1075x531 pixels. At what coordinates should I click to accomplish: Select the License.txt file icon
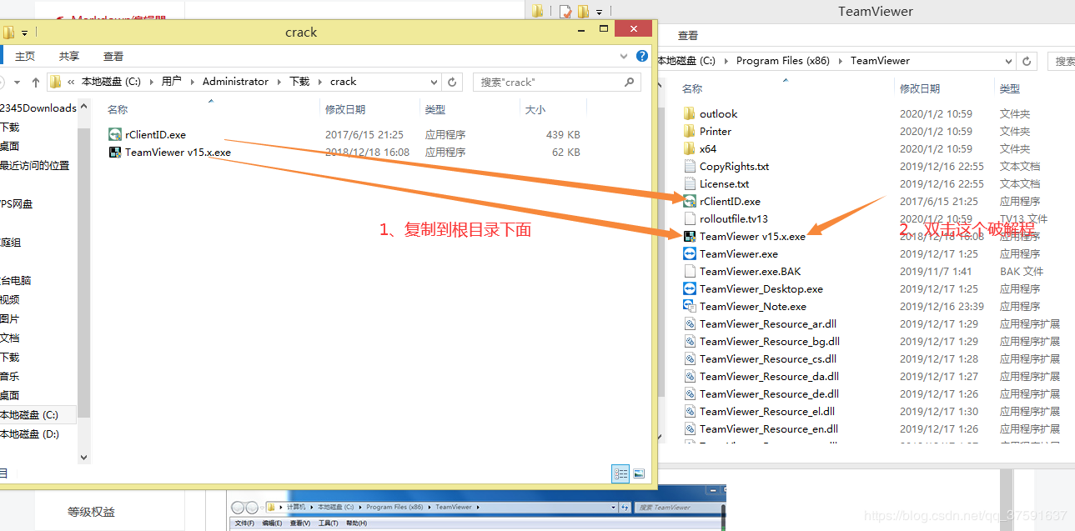(689, 183)
